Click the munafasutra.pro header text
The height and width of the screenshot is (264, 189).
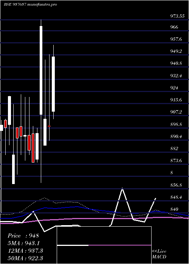42,5
